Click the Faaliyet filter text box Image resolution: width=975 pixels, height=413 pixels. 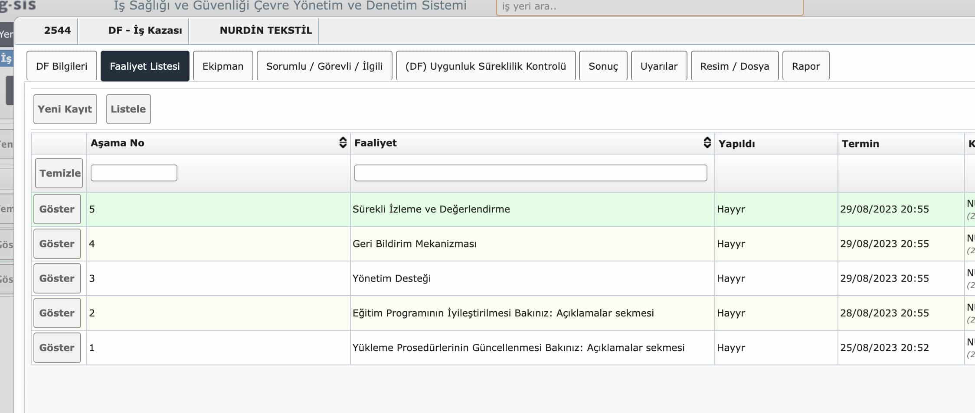pyautogui.click(x=530, y=173)
